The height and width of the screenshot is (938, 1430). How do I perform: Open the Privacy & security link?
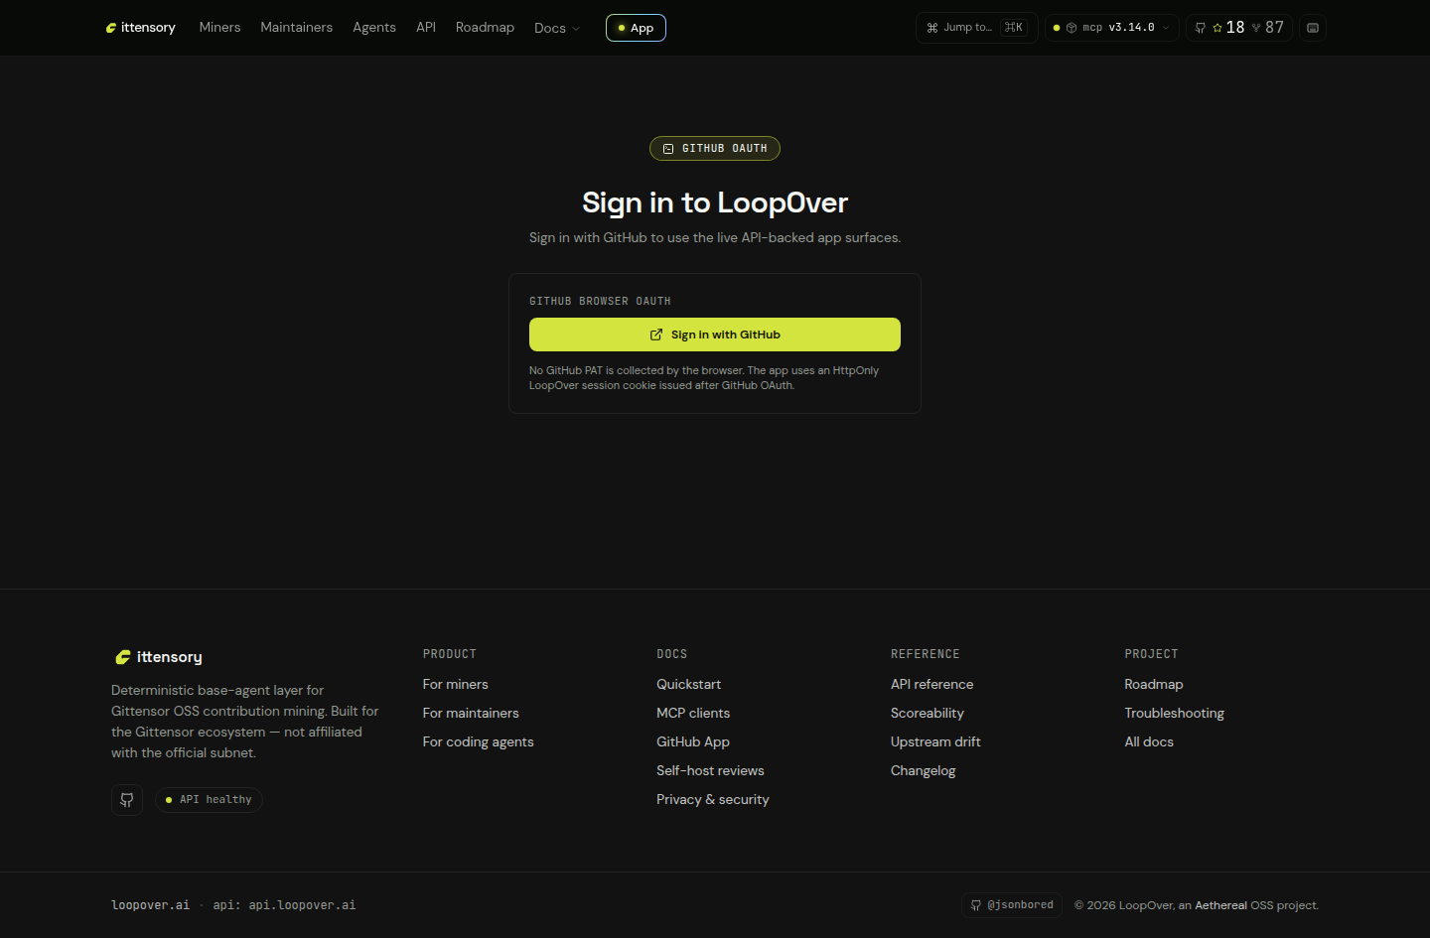(x=713, y=800)
